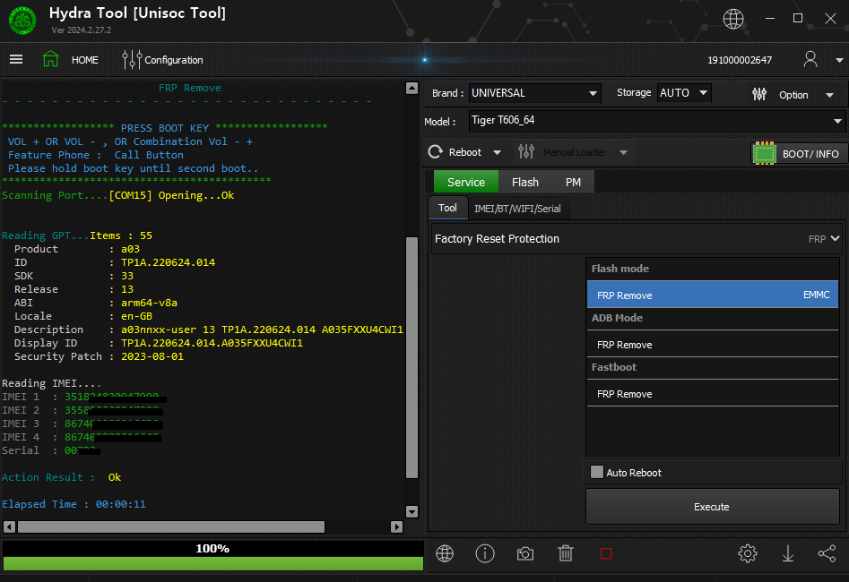Click the bottom download arrow icon
849x582 pixels.
pyautogui.click(x=788, y=553)
